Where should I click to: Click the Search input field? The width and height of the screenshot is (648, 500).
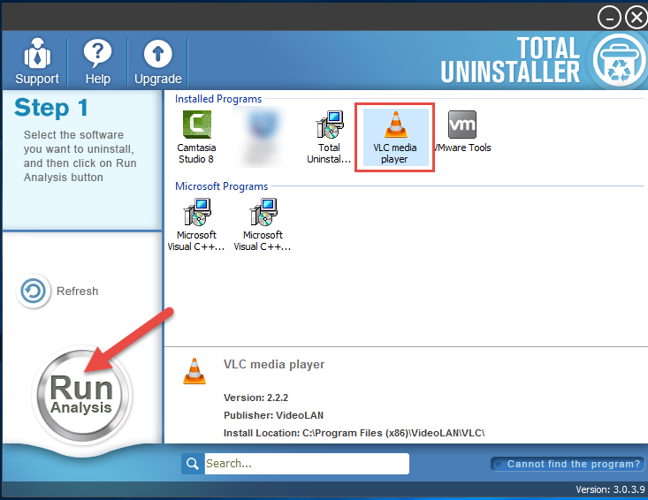[x=307, y=464]
